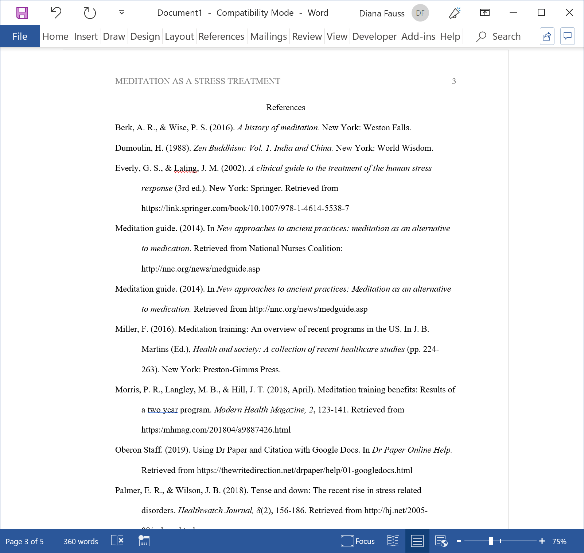Undo the last action
The width and height of the screenshot is (584, 553).
55,13
